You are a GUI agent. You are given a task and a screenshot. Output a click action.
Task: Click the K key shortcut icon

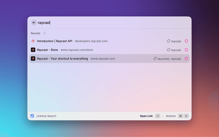(186, 116)
